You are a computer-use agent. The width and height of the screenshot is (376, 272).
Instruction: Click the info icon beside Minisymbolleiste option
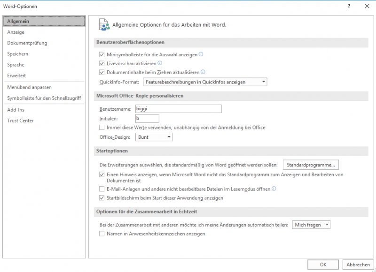pyautogui.click(x=201, y=54)
